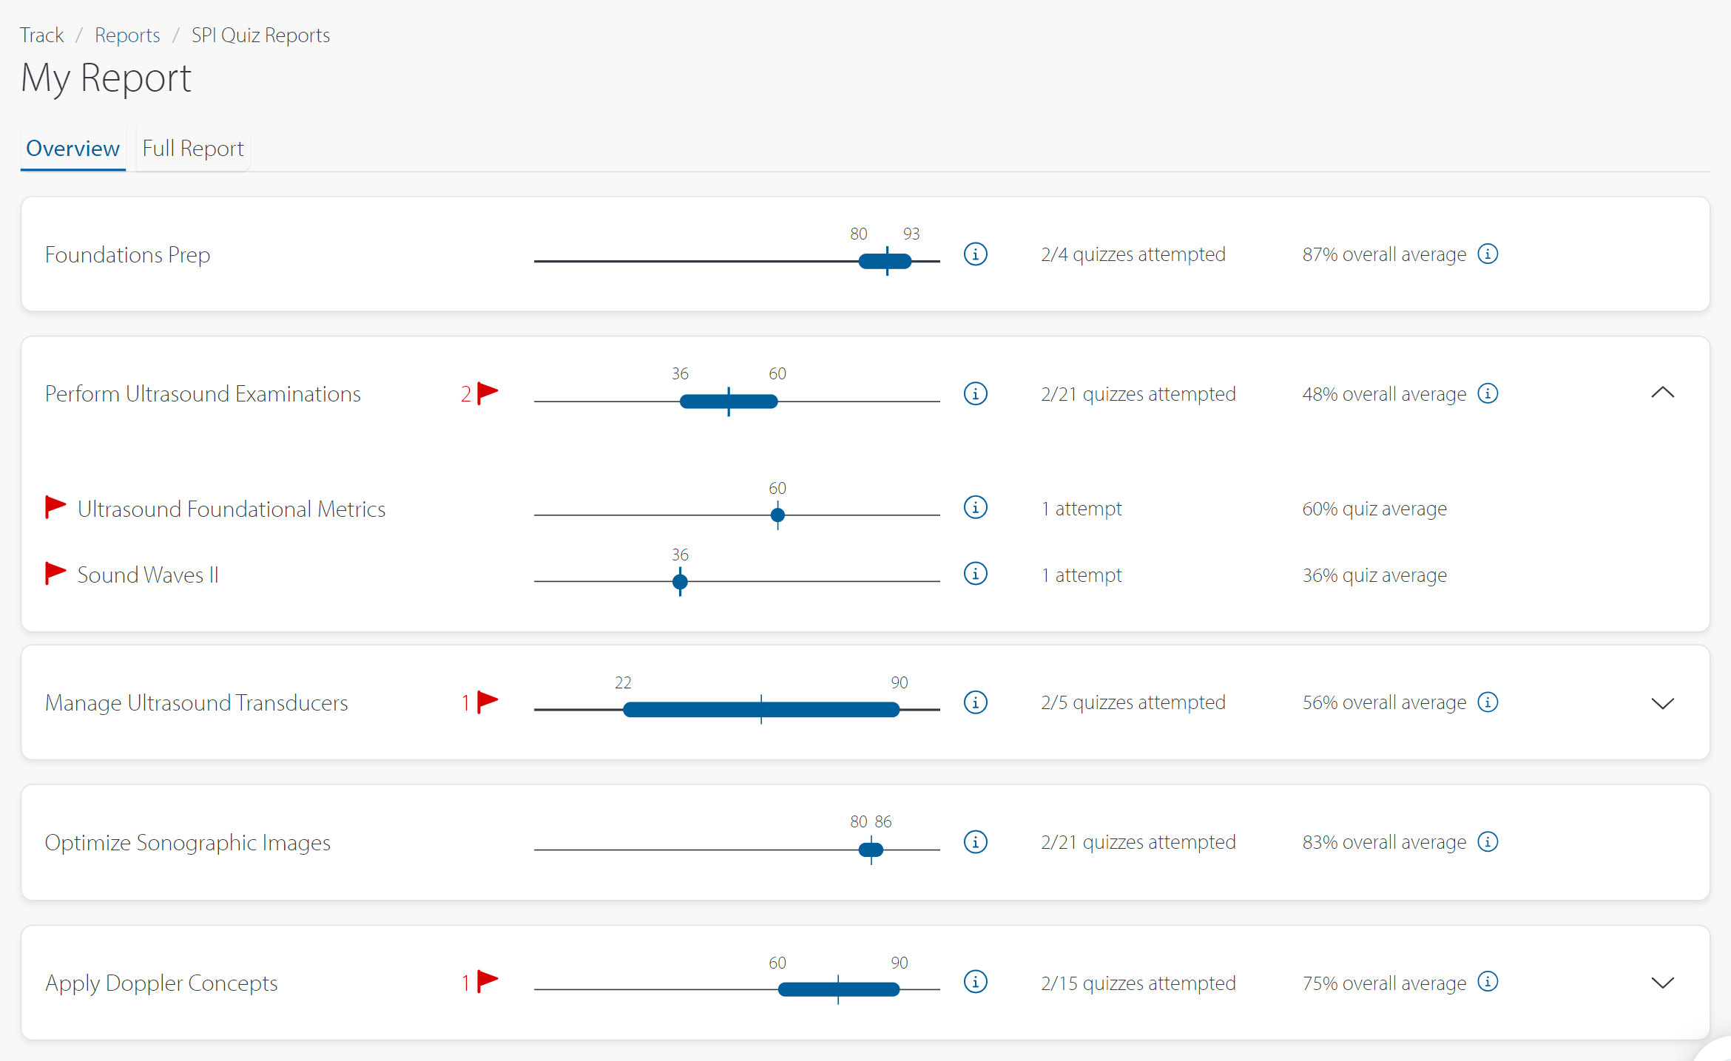The width and height of the screenshot is (1731, 1061).
Task: Click info icon beside Foundations Prep range bar
Action: pyautogui.click(x=975, y=254)
